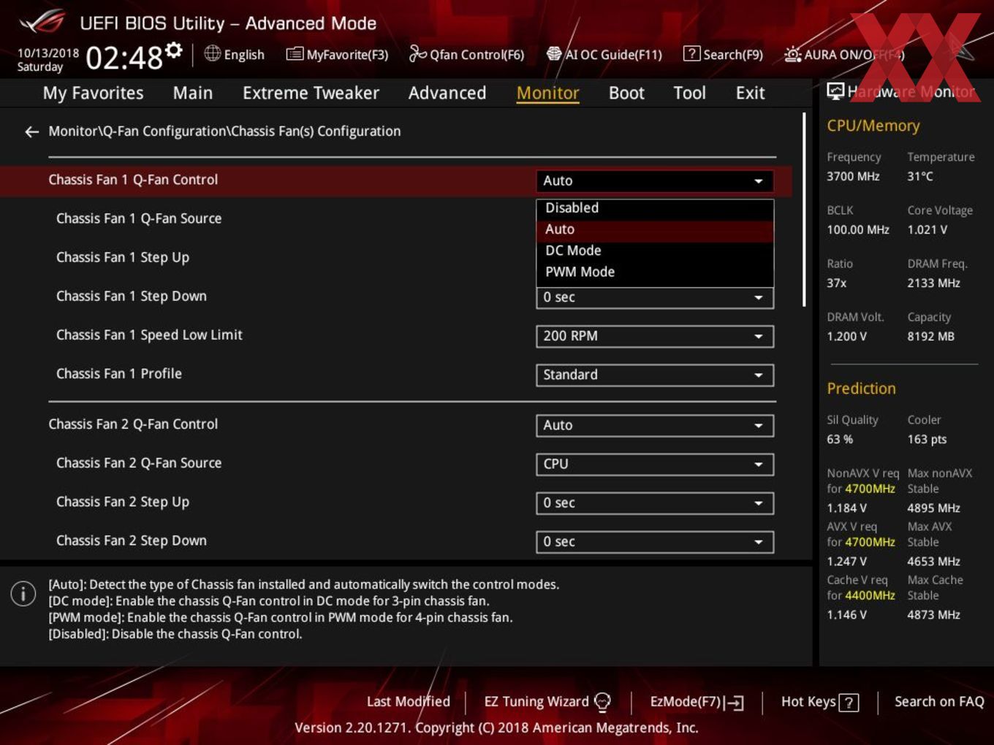Click the 3700 MHz frequency value

(853, 176)
